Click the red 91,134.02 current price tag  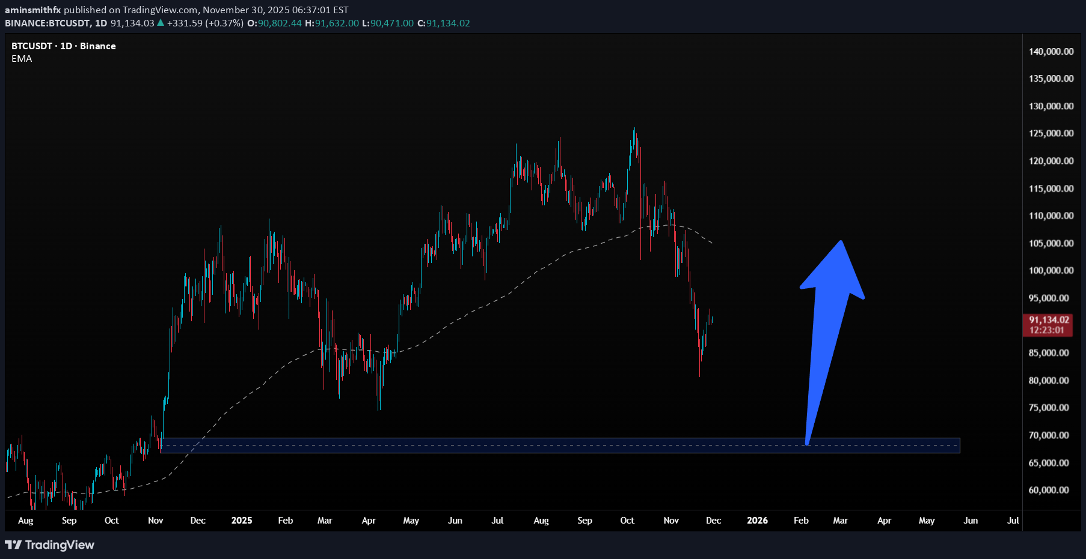(x=1048, y=320)
